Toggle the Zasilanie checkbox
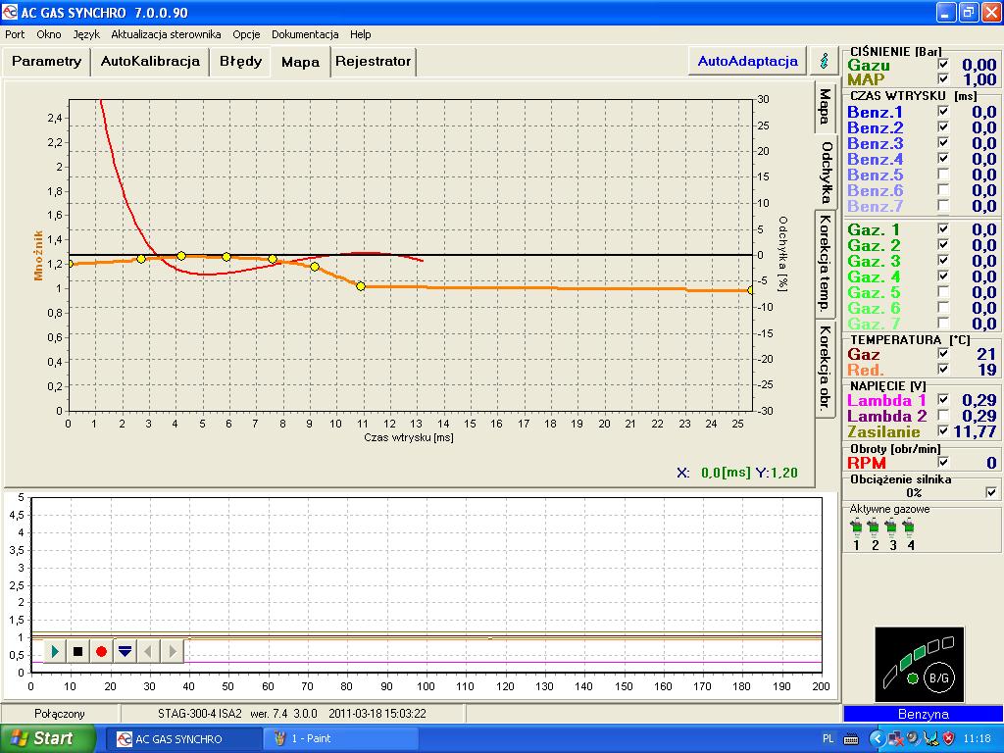 tap(942, 431)
